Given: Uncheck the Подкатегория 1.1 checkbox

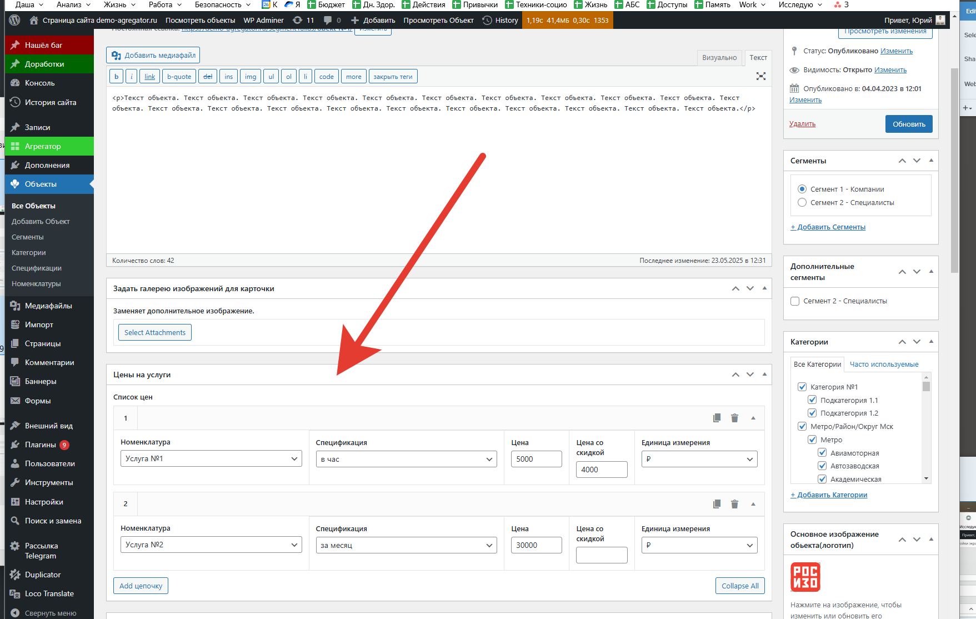Looking at the screenshot, I should click(812, 400).
